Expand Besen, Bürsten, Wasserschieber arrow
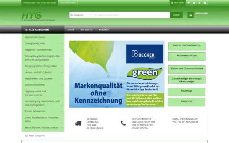This screenshot has height=143, width=229. 62,127
